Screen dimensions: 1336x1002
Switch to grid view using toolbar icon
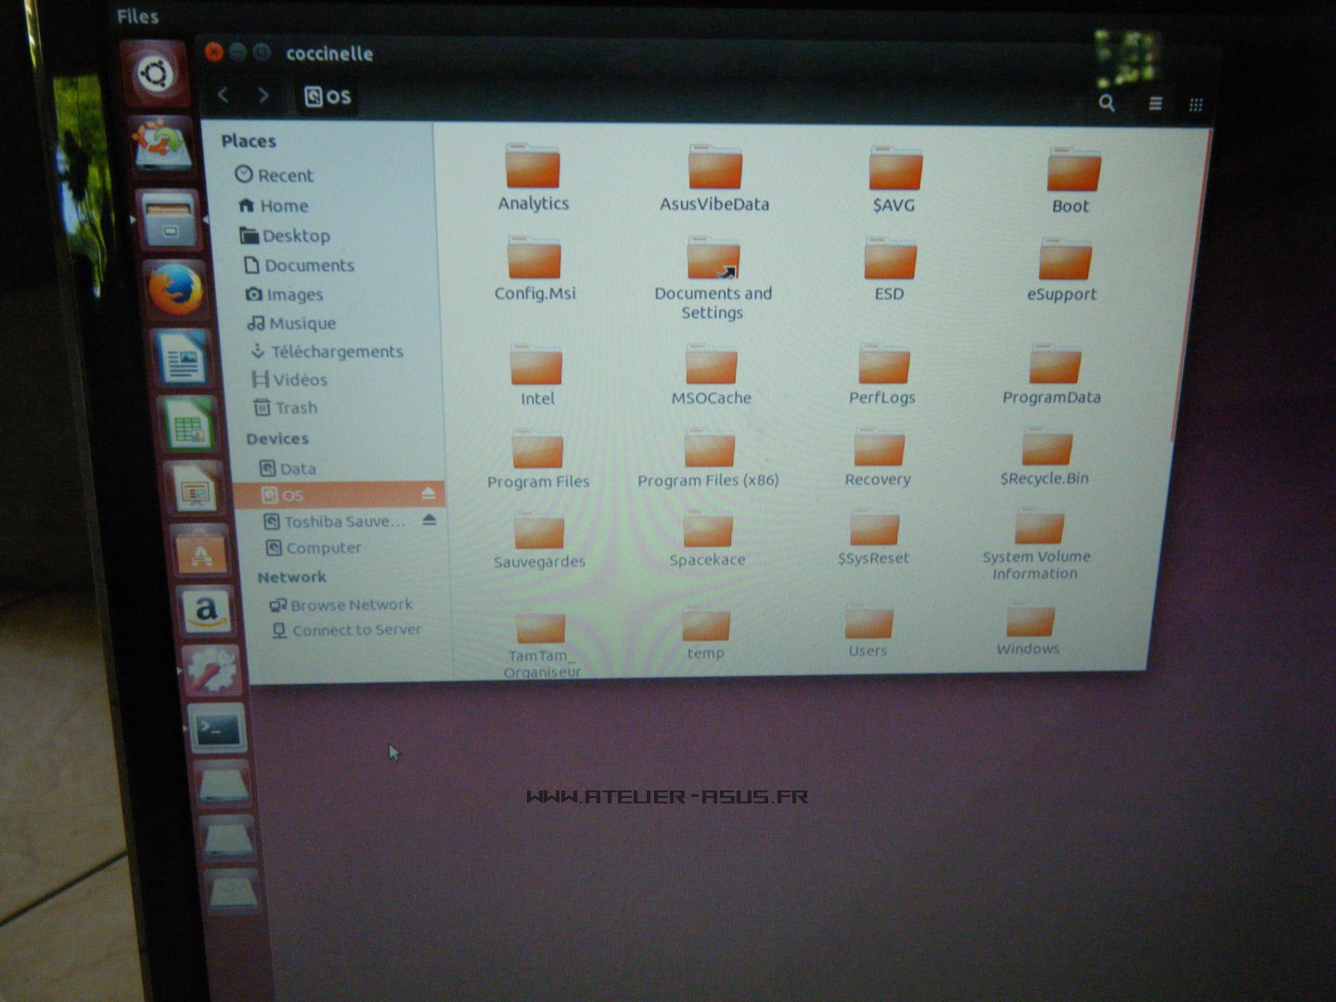(1196, 105)
